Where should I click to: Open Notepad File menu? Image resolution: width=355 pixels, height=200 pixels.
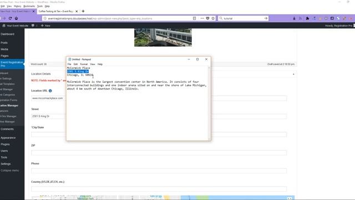(x=69, y=64)
